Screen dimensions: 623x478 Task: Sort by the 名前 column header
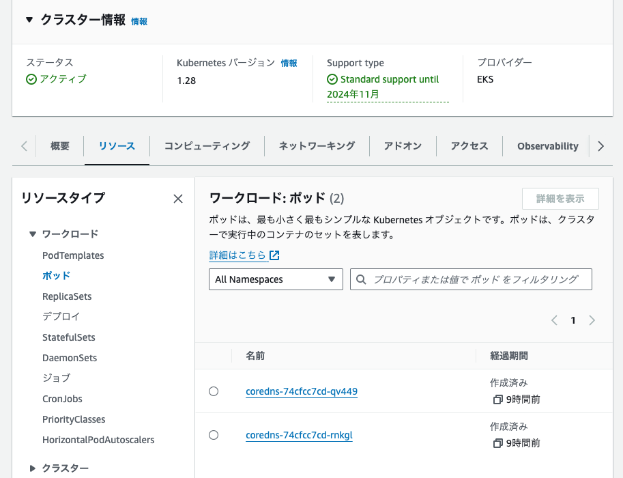[255, 356]
